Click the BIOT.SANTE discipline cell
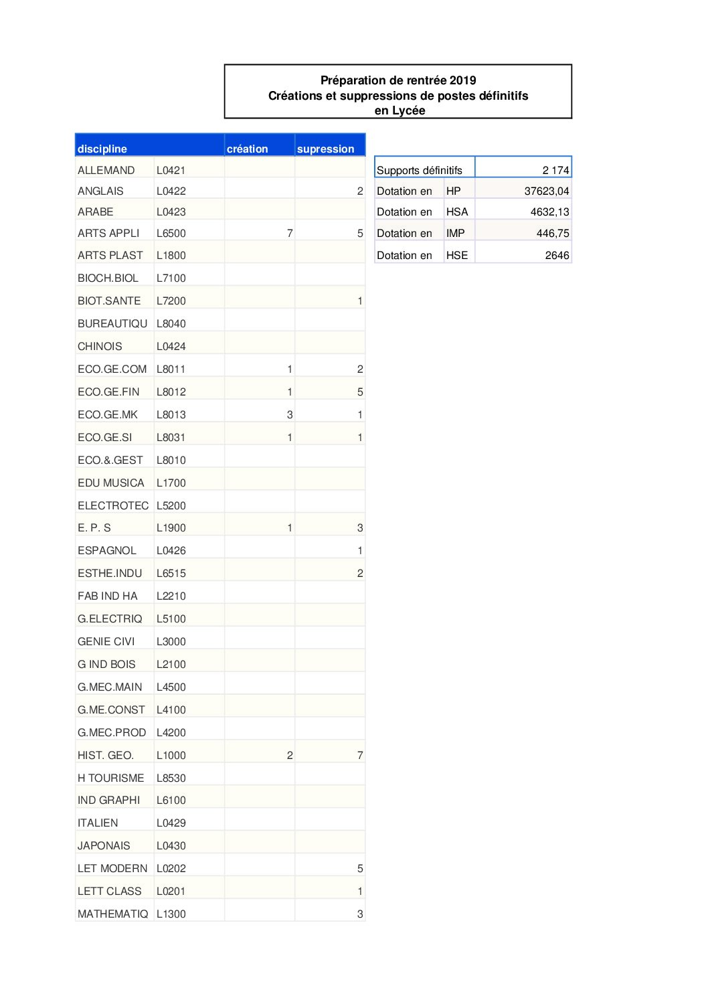The height and width of the screenshot is (1002, 708). pos(114,298)
